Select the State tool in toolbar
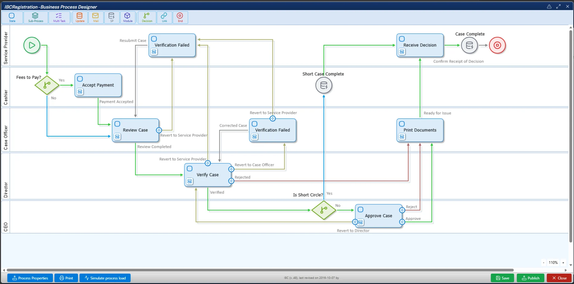The width and height of the screenshot is (574, 284). click(12, 17)
